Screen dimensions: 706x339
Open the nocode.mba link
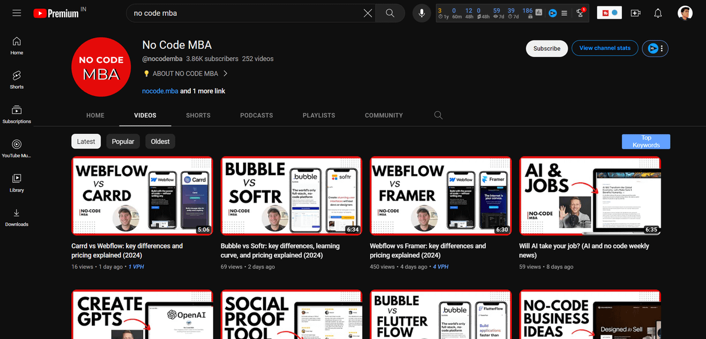tap(160, 91)
